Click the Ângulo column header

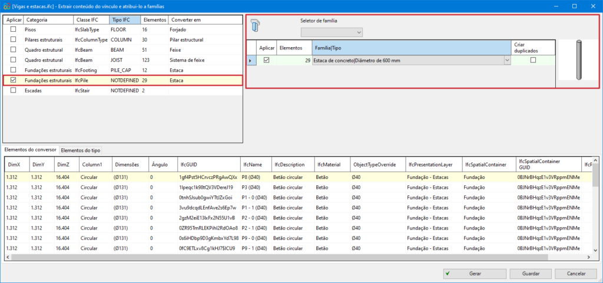[x=163, y=164]
